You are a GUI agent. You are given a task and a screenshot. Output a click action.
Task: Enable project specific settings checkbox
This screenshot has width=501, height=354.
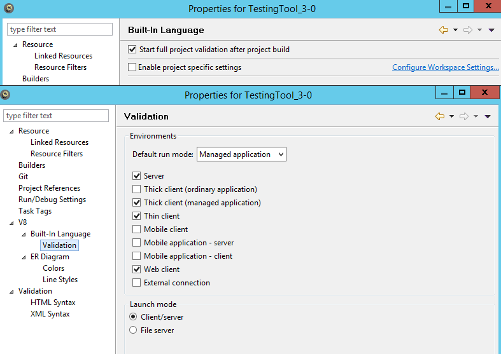click(x=132, y=67)
